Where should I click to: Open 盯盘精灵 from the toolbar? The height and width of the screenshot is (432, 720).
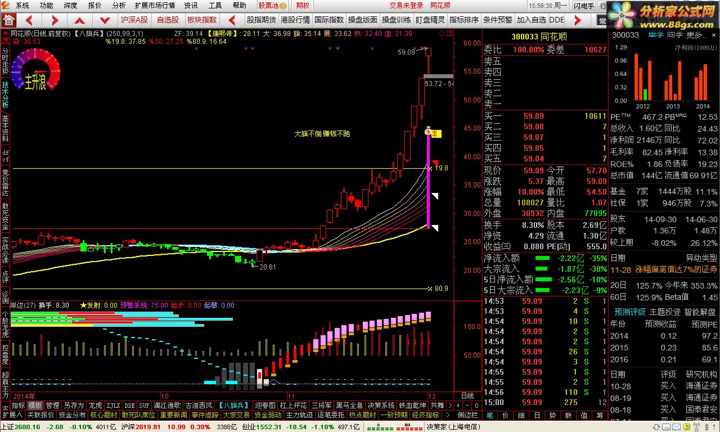(430, 20)
